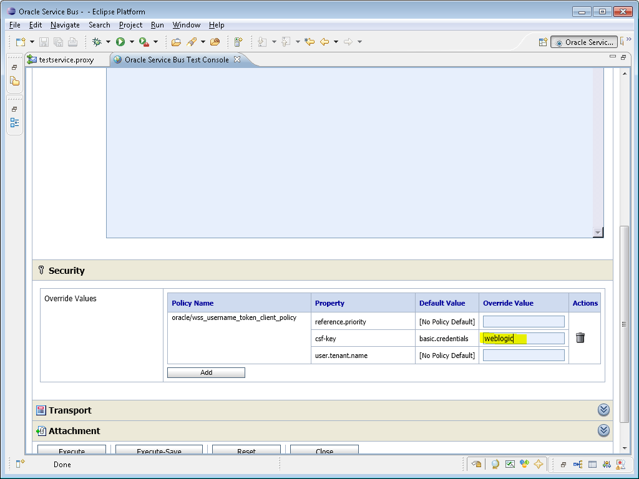Screen dimensions: 639x479
Task: Click the Print toolbar icon
Action: coord(72,41)
